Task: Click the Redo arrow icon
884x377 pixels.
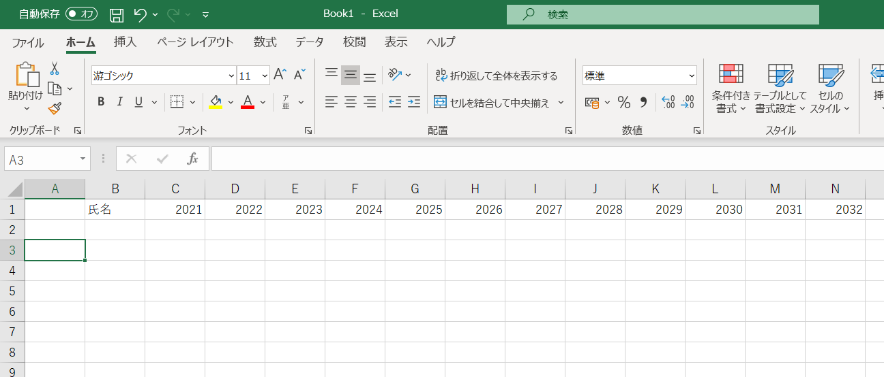Action: tap(173, 14)
